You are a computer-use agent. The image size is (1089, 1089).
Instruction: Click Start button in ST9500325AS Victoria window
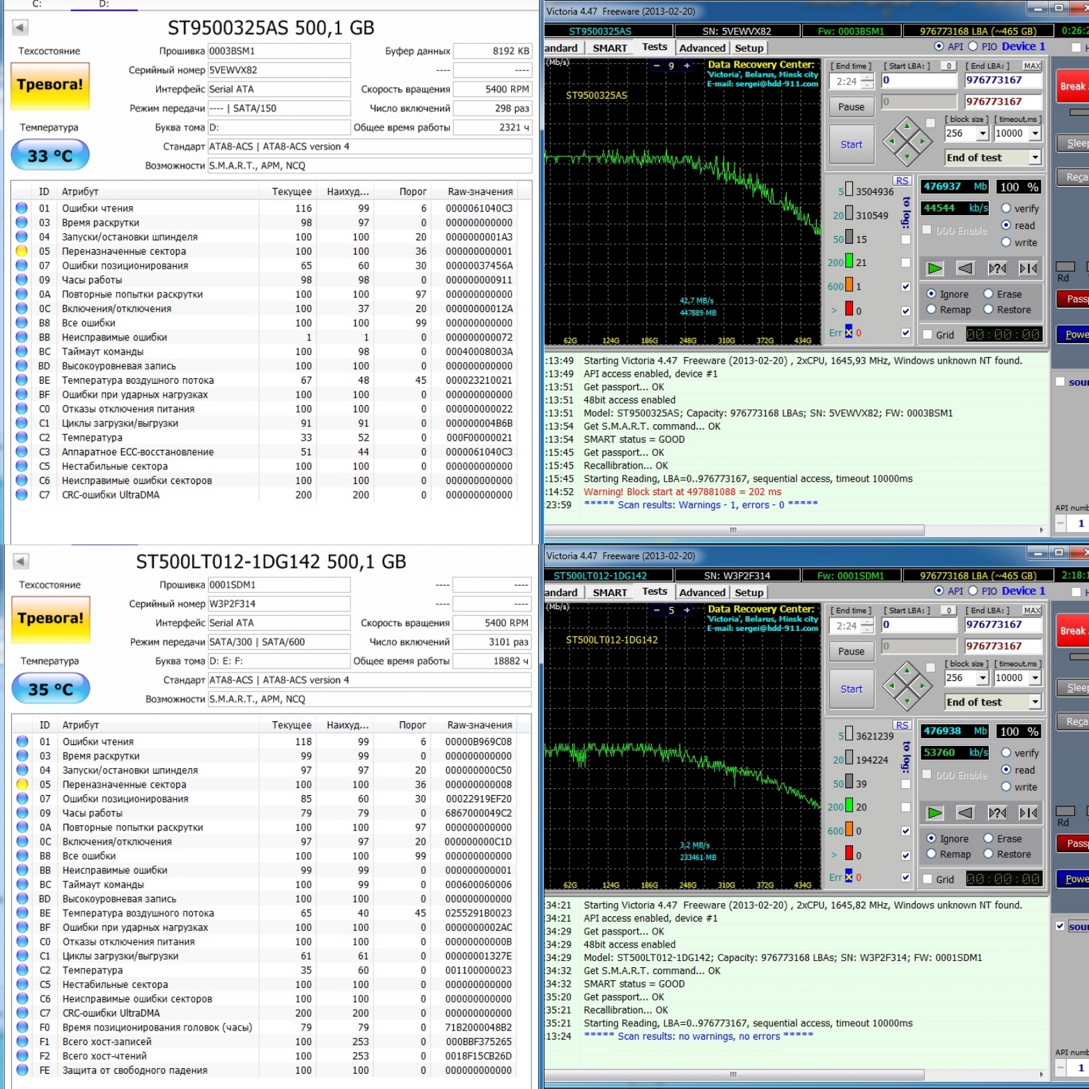851,145
